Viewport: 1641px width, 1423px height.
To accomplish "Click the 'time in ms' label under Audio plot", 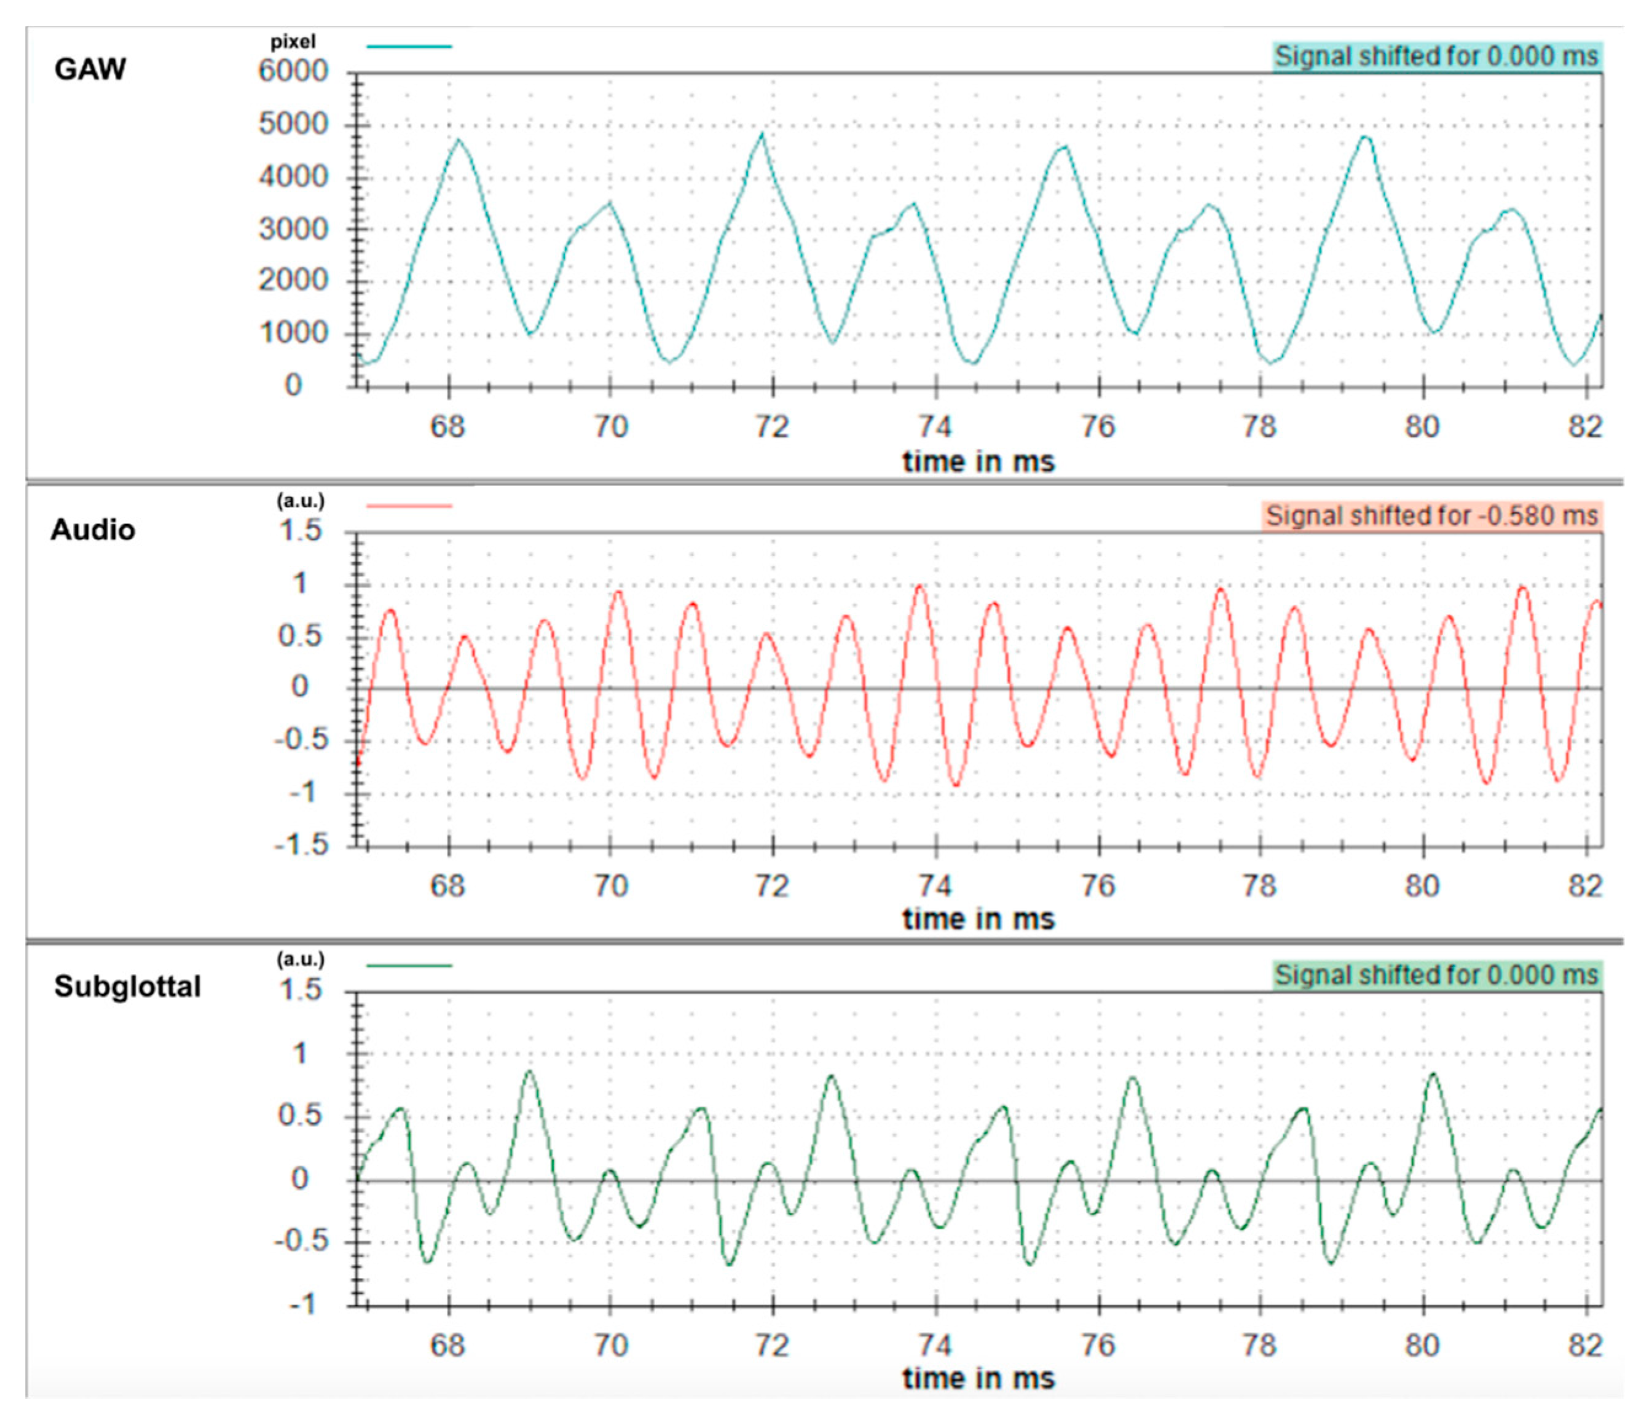I will (978, 919).
